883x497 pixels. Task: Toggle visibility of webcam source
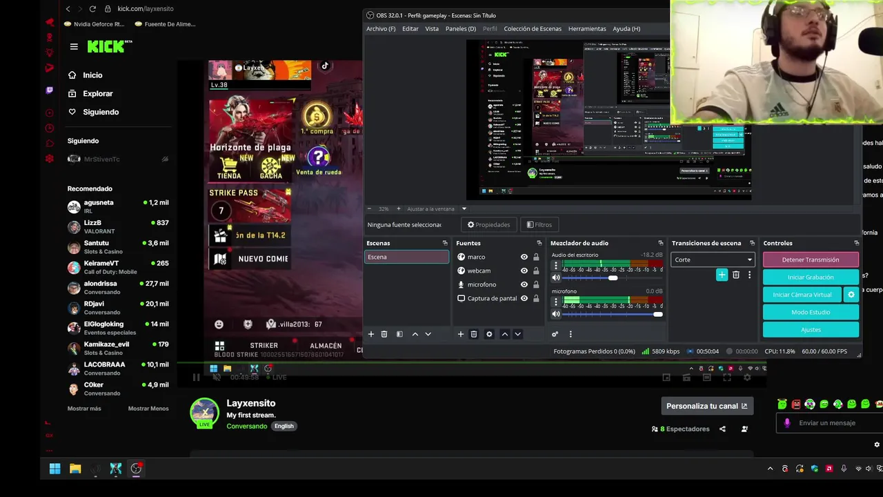(x=524, y=271)
